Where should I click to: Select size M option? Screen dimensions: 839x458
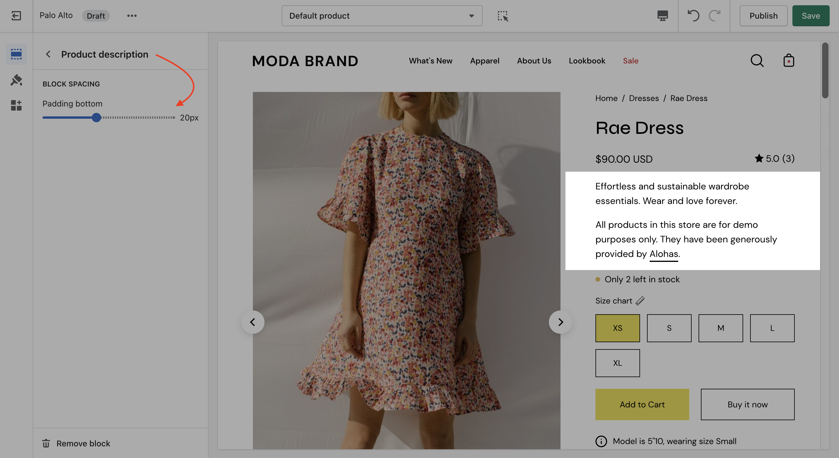[x=720, y=328]
